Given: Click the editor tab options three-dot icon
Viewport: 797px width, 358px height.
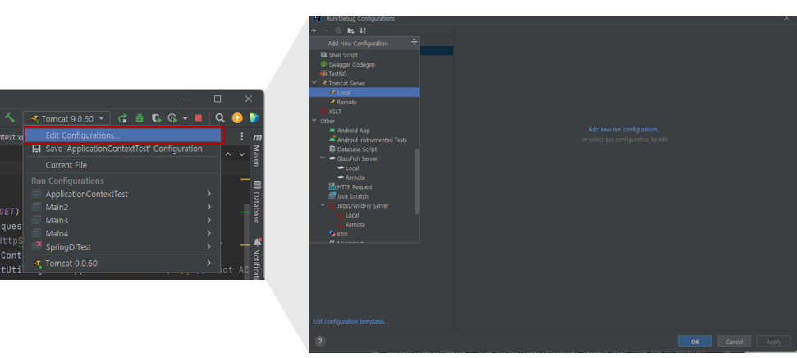Looking at the screenshot, I should point(242,136).
